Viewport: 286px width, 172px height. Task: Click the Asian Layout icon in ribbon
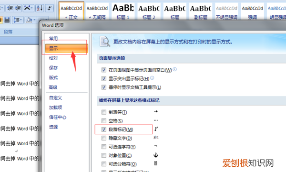click(27, 8)
